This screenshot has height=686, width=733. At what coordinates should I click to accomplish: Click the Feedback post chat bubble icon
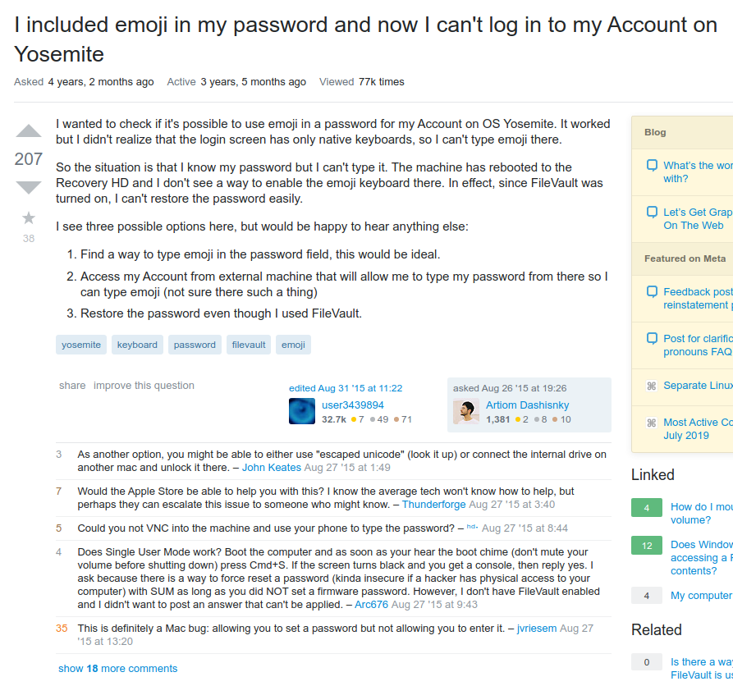652,291
